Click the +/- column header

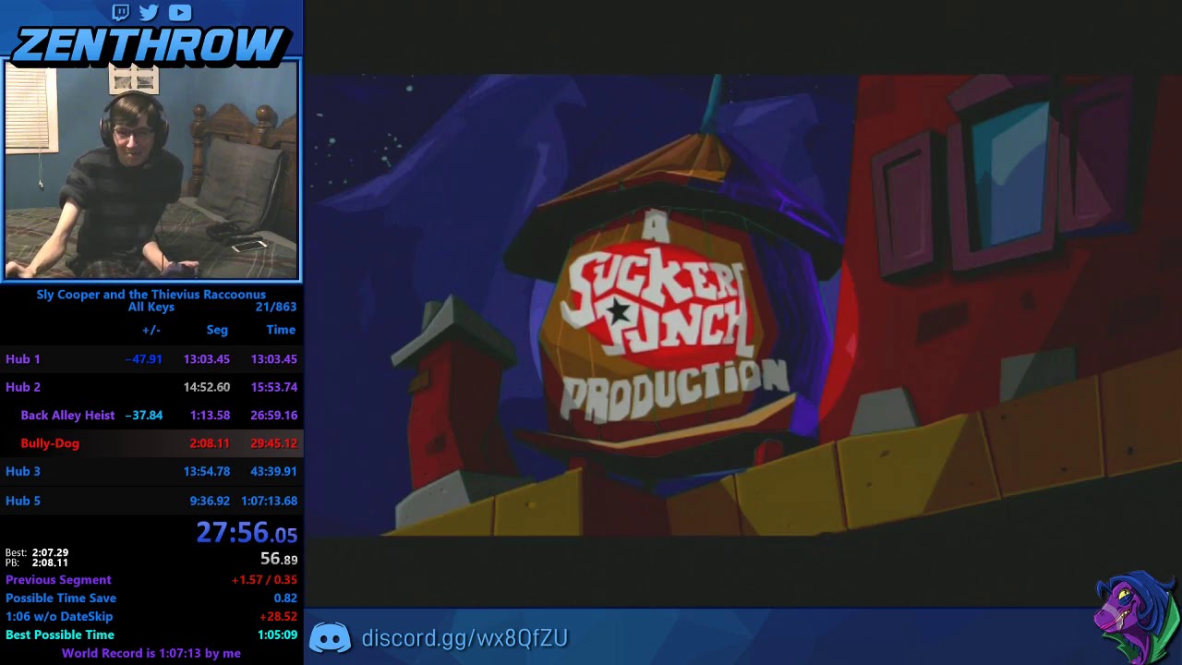pyautogui.click(x=151, y=330)
